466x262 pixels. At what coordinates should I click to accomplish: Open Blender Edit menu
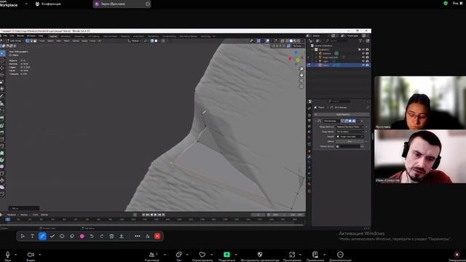coord(12,36)
